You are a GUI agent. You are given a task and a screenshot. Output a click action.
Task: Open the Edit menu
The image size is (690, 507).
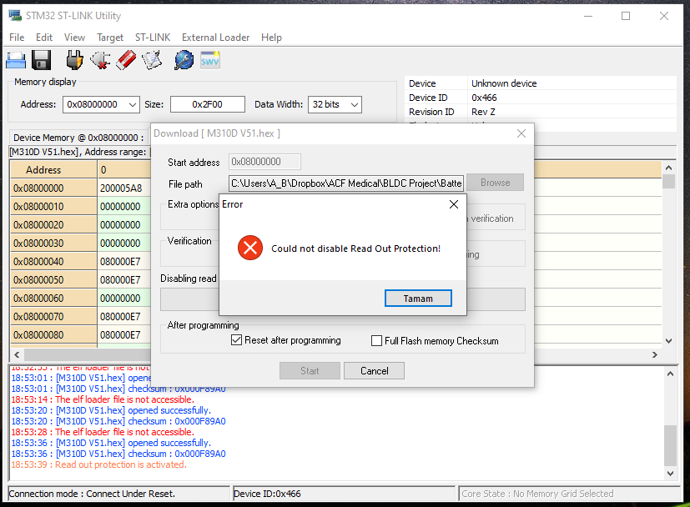click(x=44, y=38)
